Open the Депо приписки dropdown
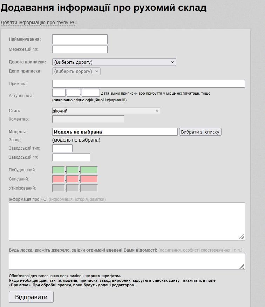 click(76, 71)
